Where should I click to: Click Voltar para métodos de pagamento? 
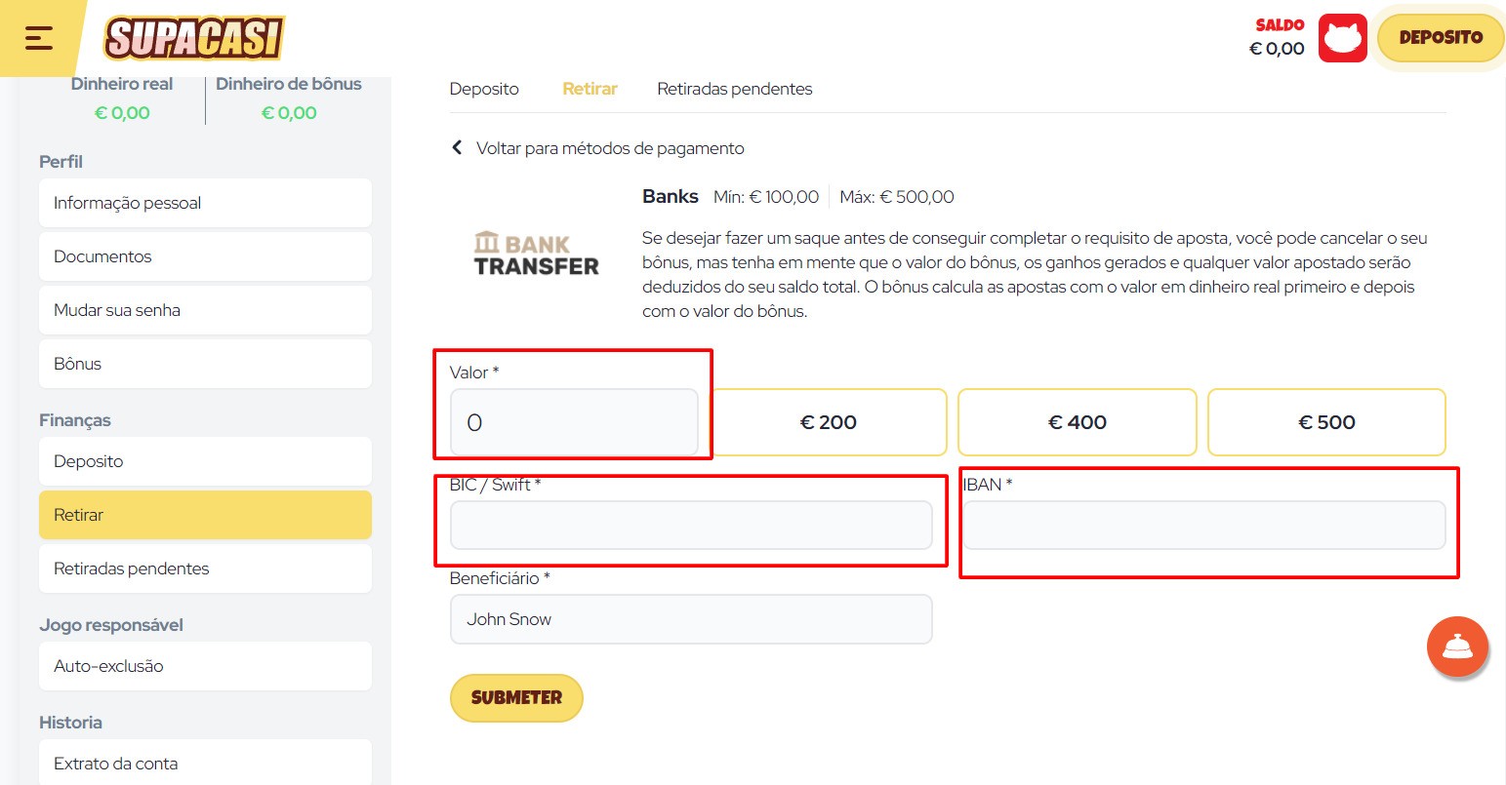coord(610,147)
